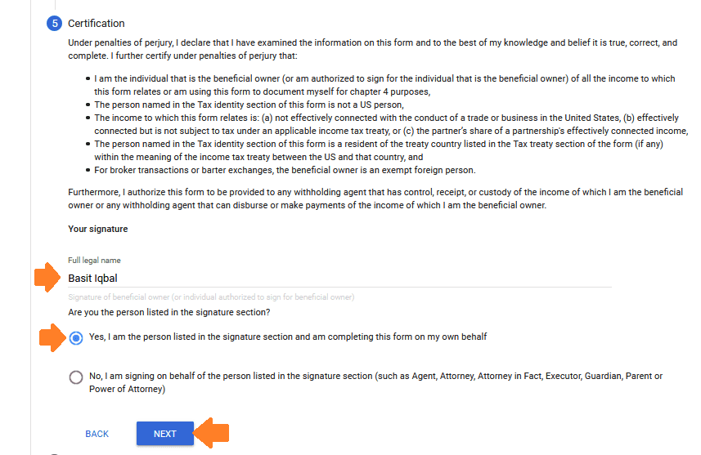Click the "Your signature" subheading
Viewport: 701px width, 455px height.
point(97,230)
